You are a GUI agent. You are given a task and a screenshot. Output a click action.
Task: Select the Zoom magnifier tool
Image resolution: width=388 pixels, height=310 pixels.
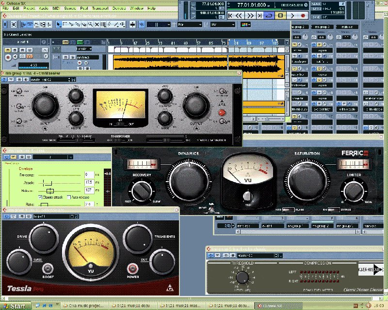click(91, 25)
